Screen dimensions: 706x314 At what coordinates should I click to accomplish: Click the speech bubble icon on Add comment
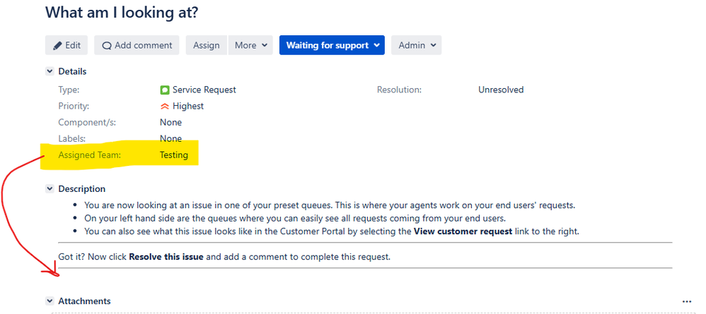point(107,45)
